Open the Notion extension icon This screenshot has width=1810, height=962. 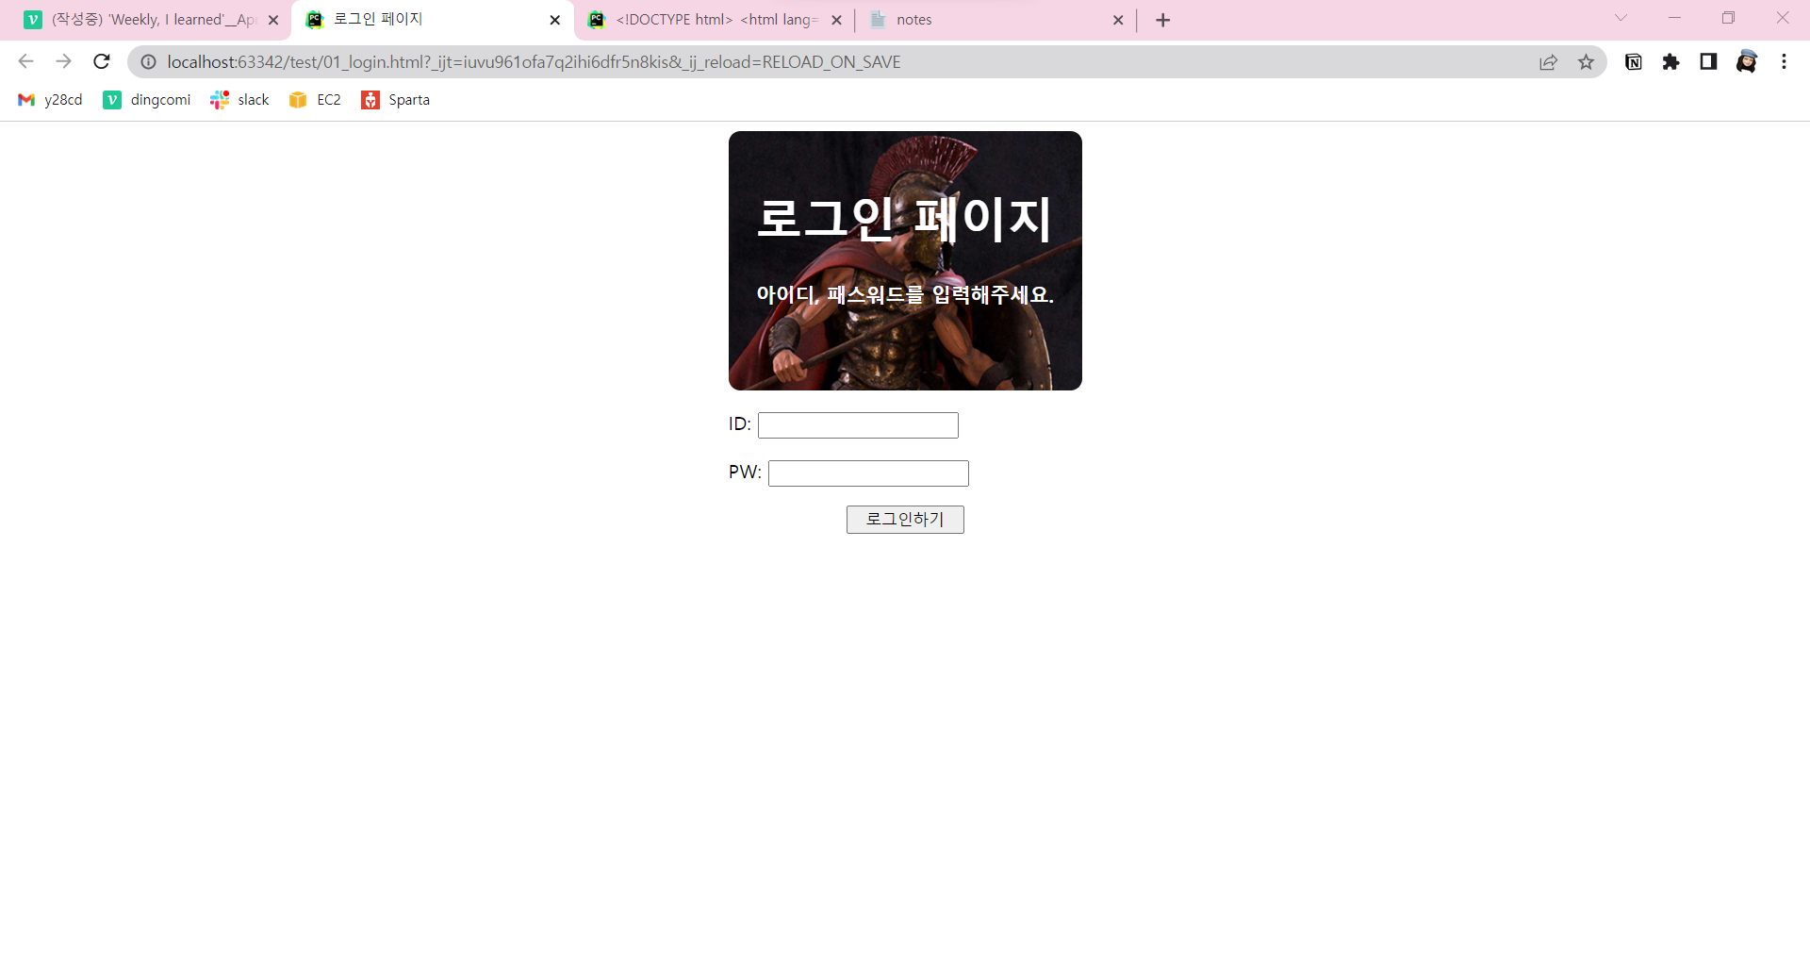[x=1634, y=62]
